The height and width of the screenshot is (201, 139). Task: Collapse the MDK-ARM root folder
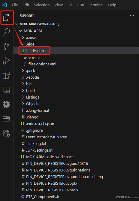tap(76, 31)
